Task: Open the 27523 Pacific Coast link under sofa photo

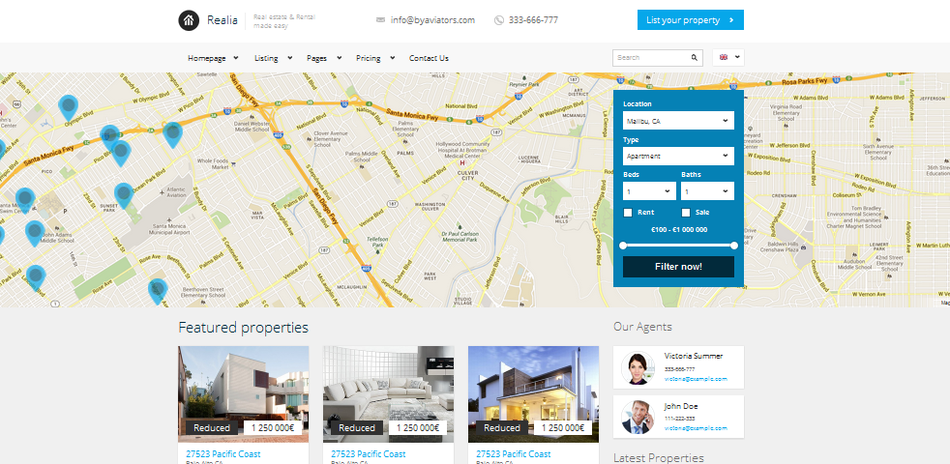Action: [369, 453]
